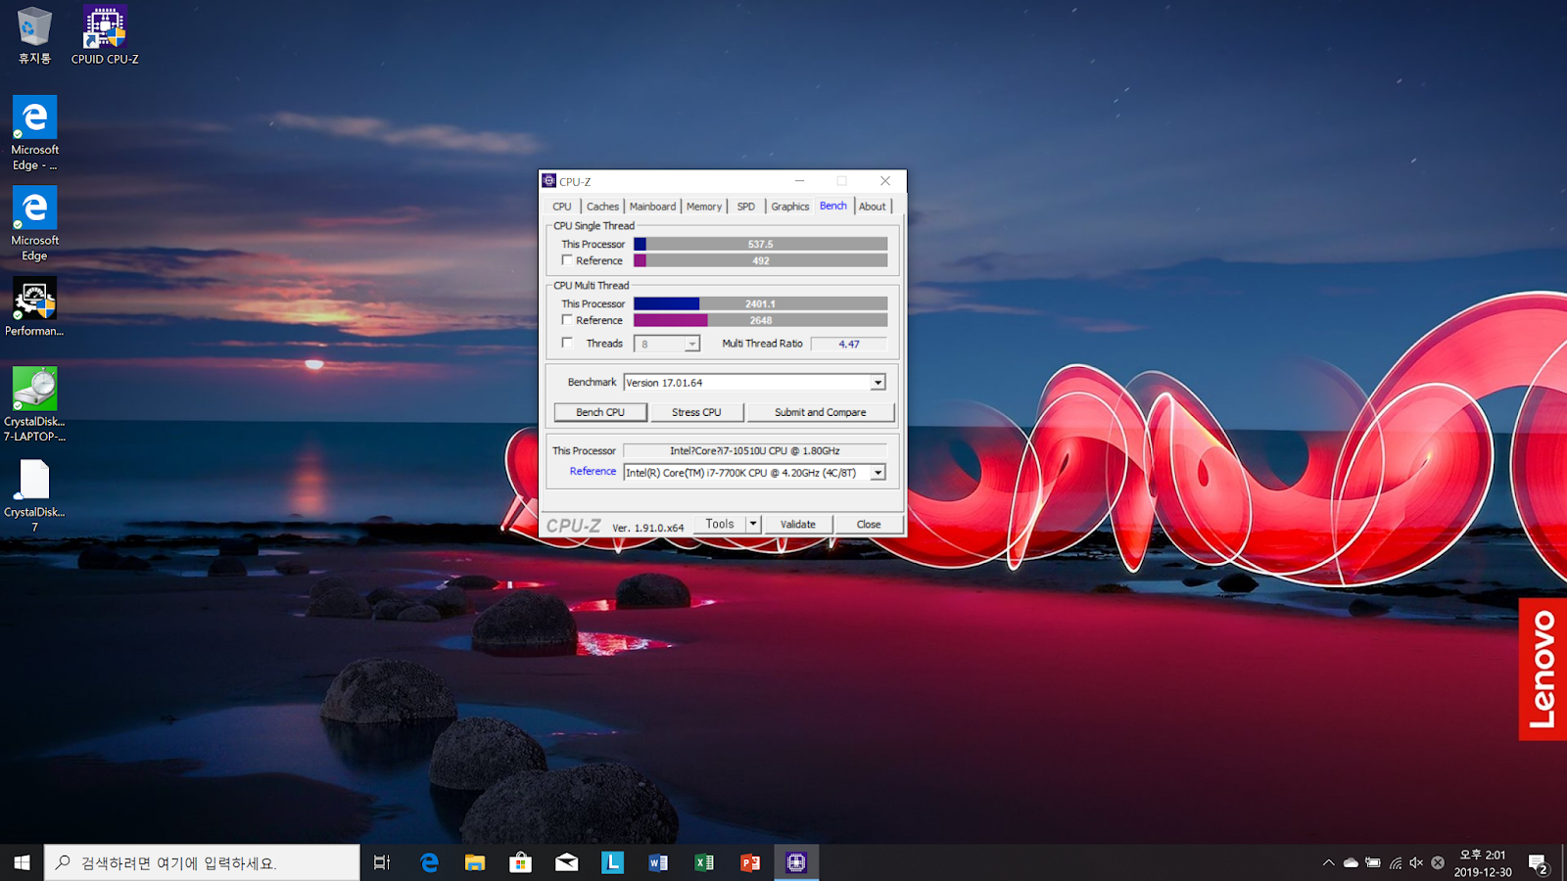Open Microsoft Store from the taskbar
Viewport: 1567px width, 881px height.
tap(521, 862)
